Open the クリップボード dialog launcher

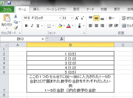coord(20,33)
